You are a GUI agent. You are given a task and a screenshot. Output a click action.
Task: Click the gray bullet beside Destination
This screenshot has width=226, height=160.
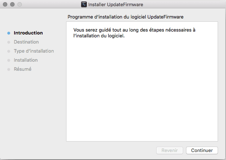click(9, 42)
